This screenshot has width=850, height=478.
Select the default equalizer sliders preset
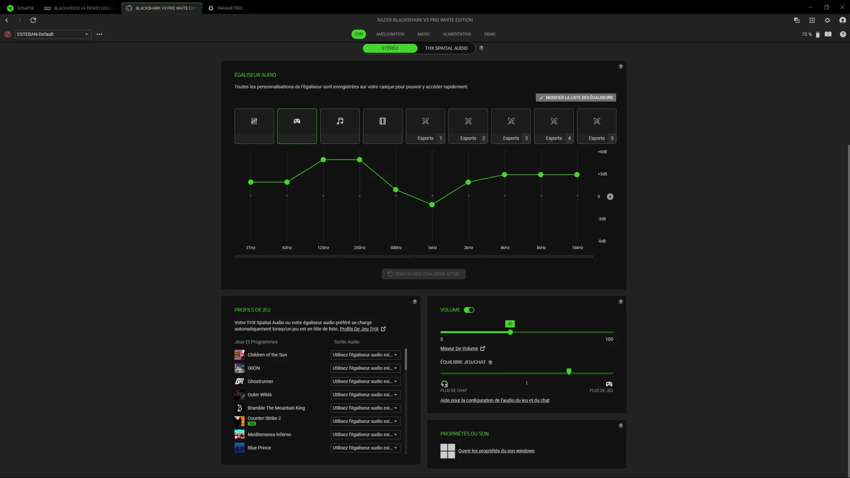click(254, 126)
